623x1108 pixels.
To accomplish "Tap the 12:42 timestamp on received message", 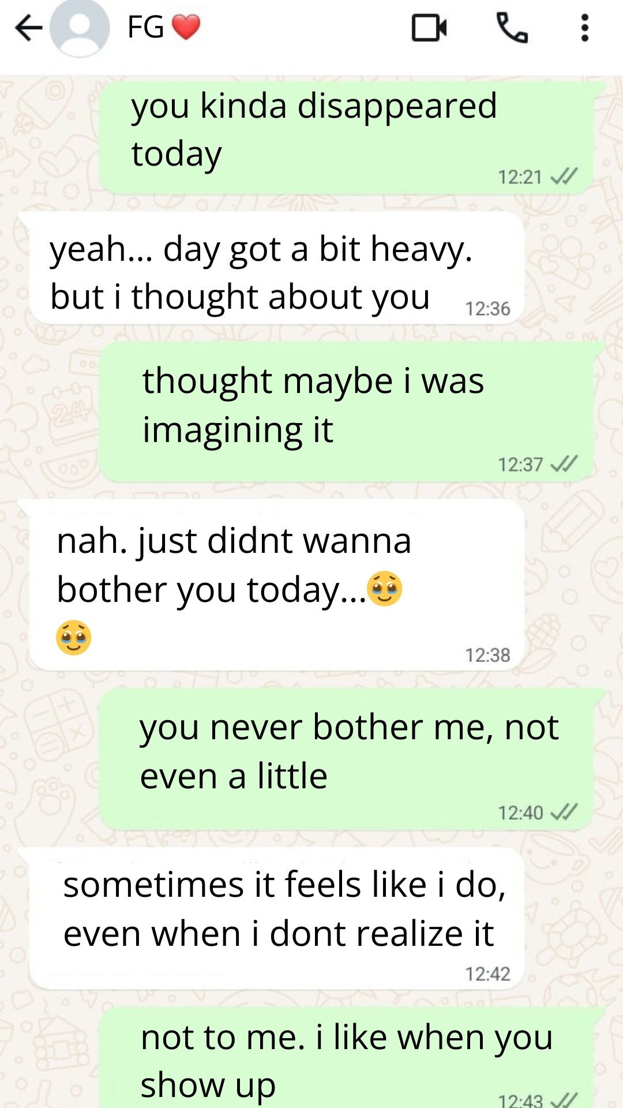I will pyautogui.click(x=488, y=974).
